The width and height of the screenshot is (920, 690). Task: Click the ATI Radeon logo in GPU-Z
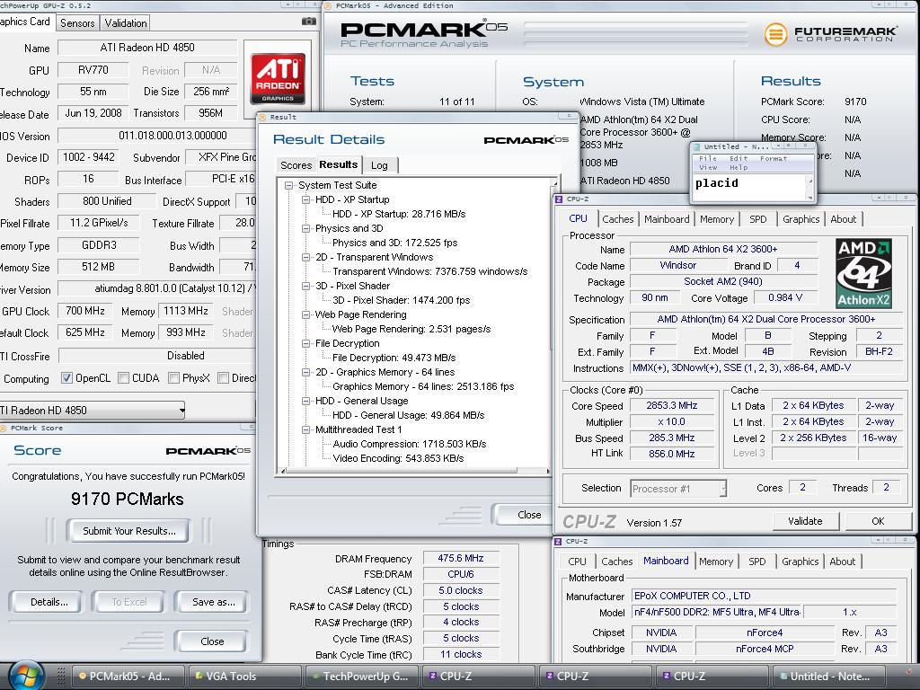click(279, 79)
